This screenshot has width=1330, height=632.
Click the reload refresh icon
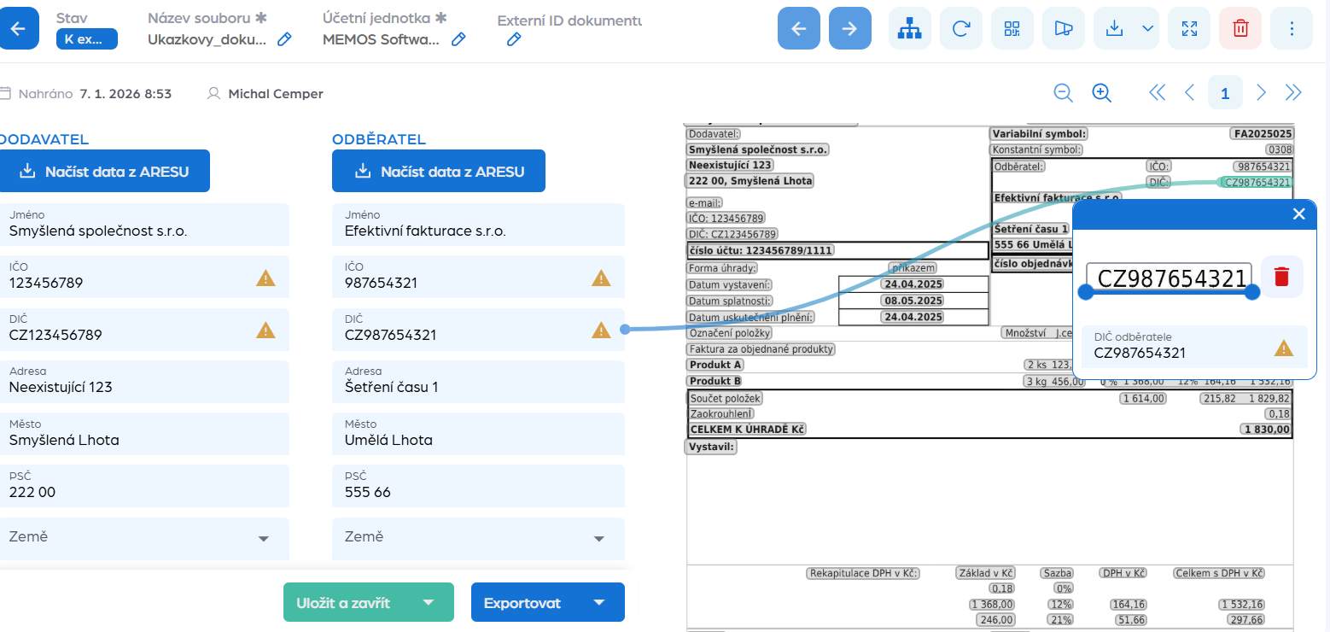click(x=961, y=28)
